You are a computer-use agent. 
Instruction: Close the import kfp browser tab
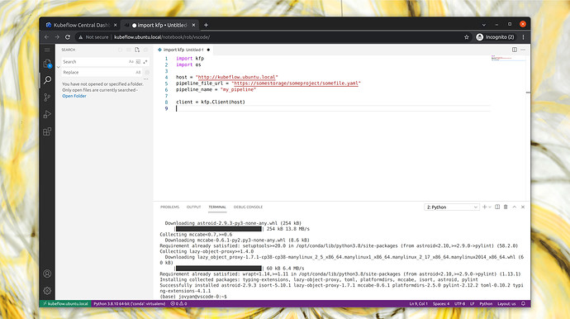[193, 25]
